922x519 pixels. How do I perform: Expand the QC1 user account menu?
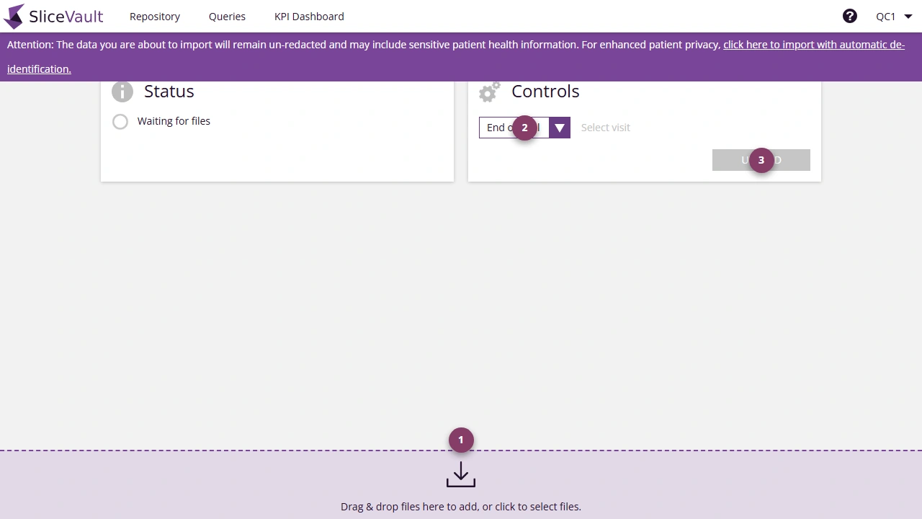pyautogui.click(x=893, y=16)
